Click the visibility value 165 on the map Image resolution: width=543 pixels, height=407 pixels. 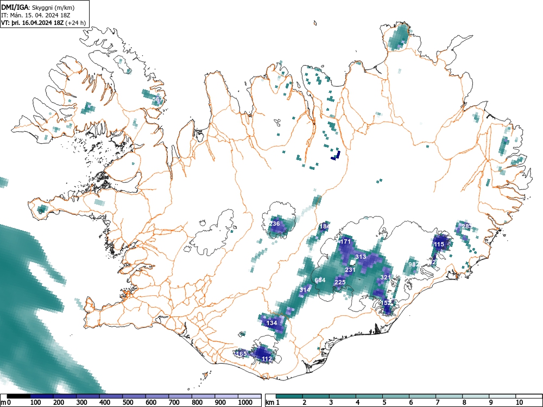pos(241,354)
